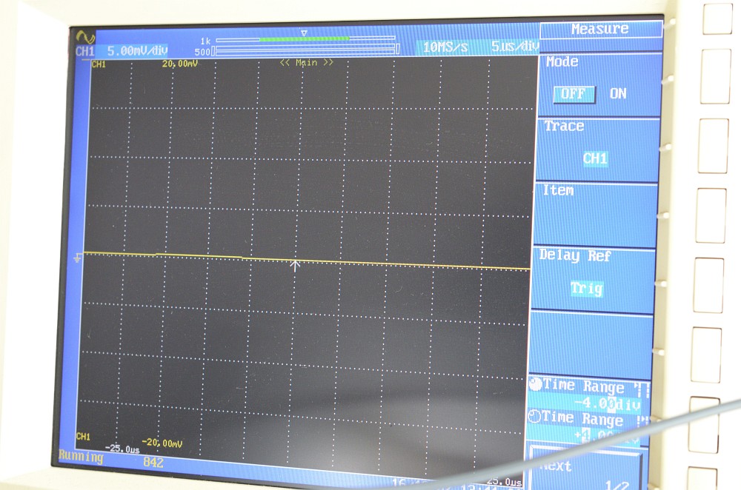Push the bezel soft key beside Mode
This screenshot has height=490, width=741.
[716, 76]
